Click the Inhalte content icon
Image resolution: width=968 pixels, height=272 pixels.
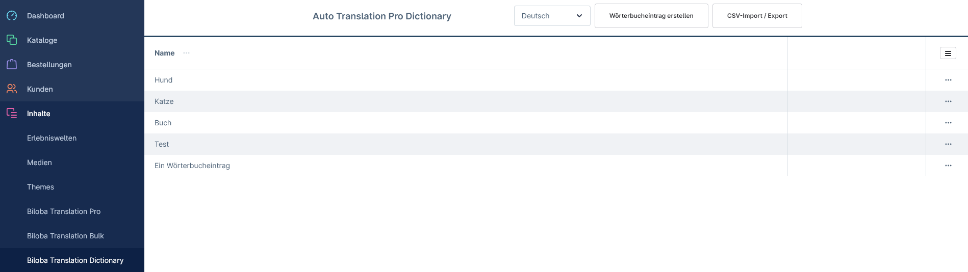pos(12,113)
